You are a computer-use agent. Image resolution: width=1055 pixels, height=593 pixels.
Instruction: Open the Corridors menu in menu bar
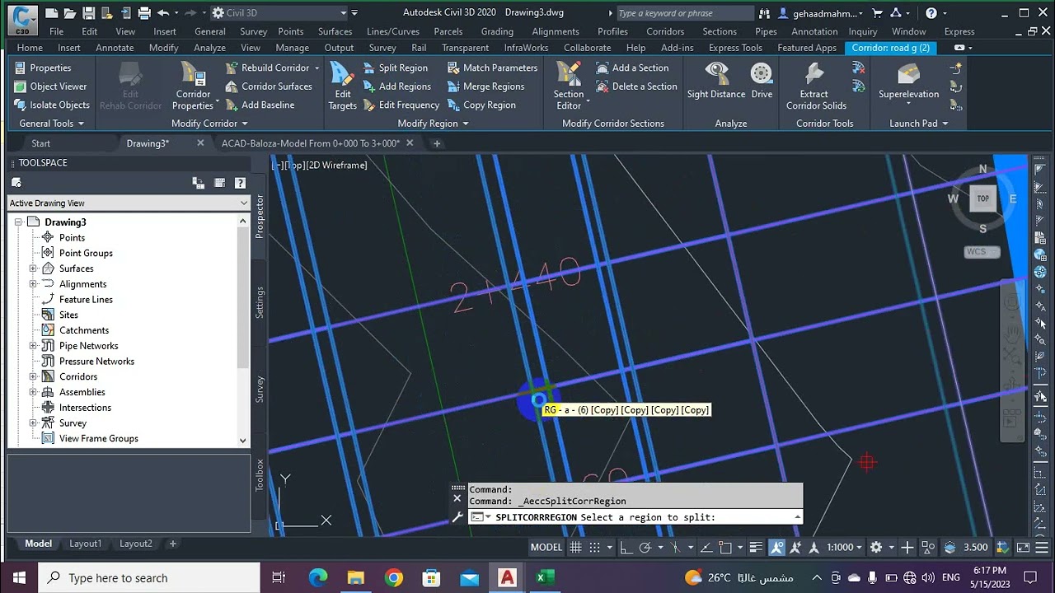point(665,31)
